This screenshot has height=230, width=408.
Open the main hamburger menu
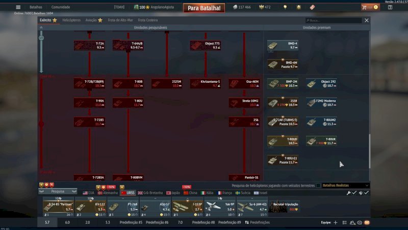[18, 7]
